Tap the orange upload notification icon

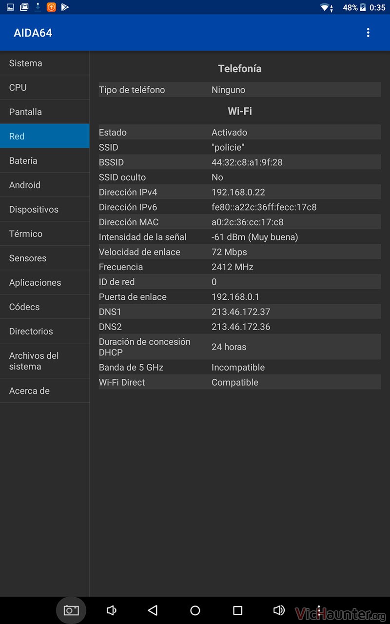pyautogui.click(x=51, y=7)
